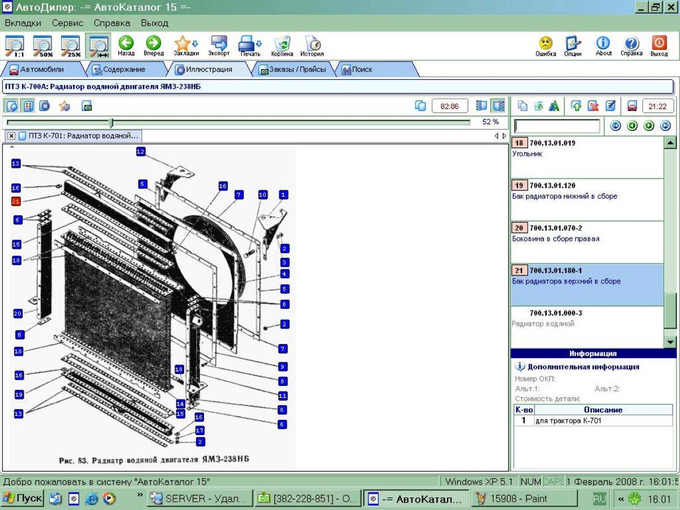The width and height of the screenshot is (680, 510).
Task: Toggle the list layout view button
Action: click(x=482, y=106)
